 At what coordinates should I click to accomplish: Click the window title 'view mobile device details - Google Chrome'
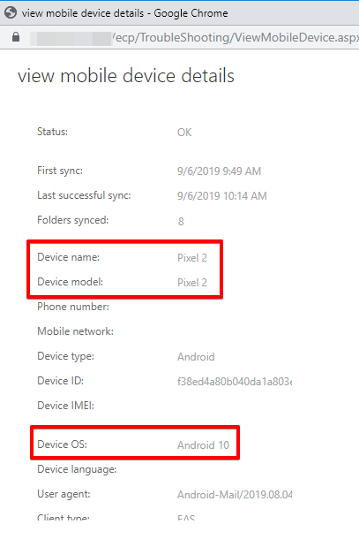(x=124, y=13)
